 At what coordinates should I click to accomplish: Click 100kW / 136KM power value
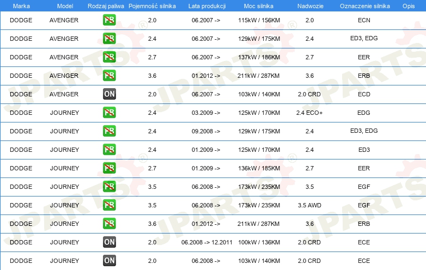coord(259,242)
